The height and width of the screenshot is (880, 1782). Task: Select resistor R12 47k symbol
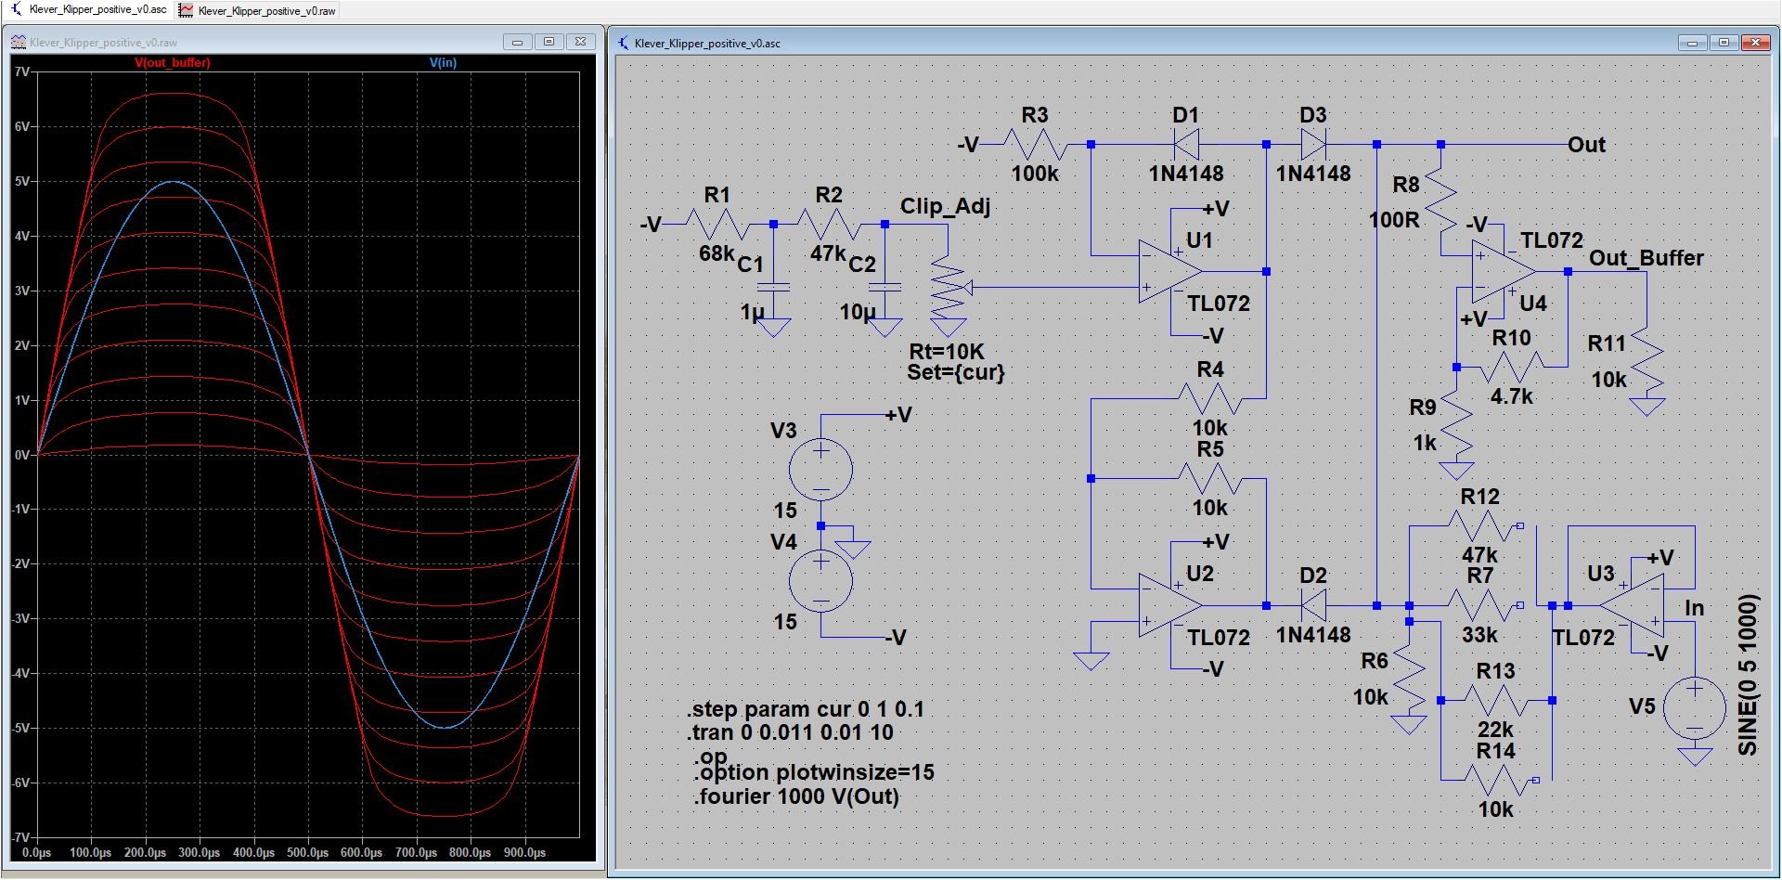coord(1480,526)
